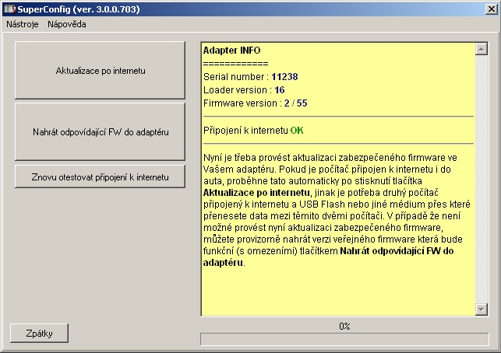Click the Aktualizace po internetu button
The width and height of the screenshot is (501, 353).
(100, 70)
